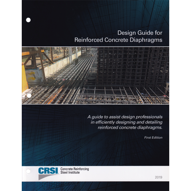Click the tall rebar cage wall in photo
191x191 pixels.
point(133,66)
